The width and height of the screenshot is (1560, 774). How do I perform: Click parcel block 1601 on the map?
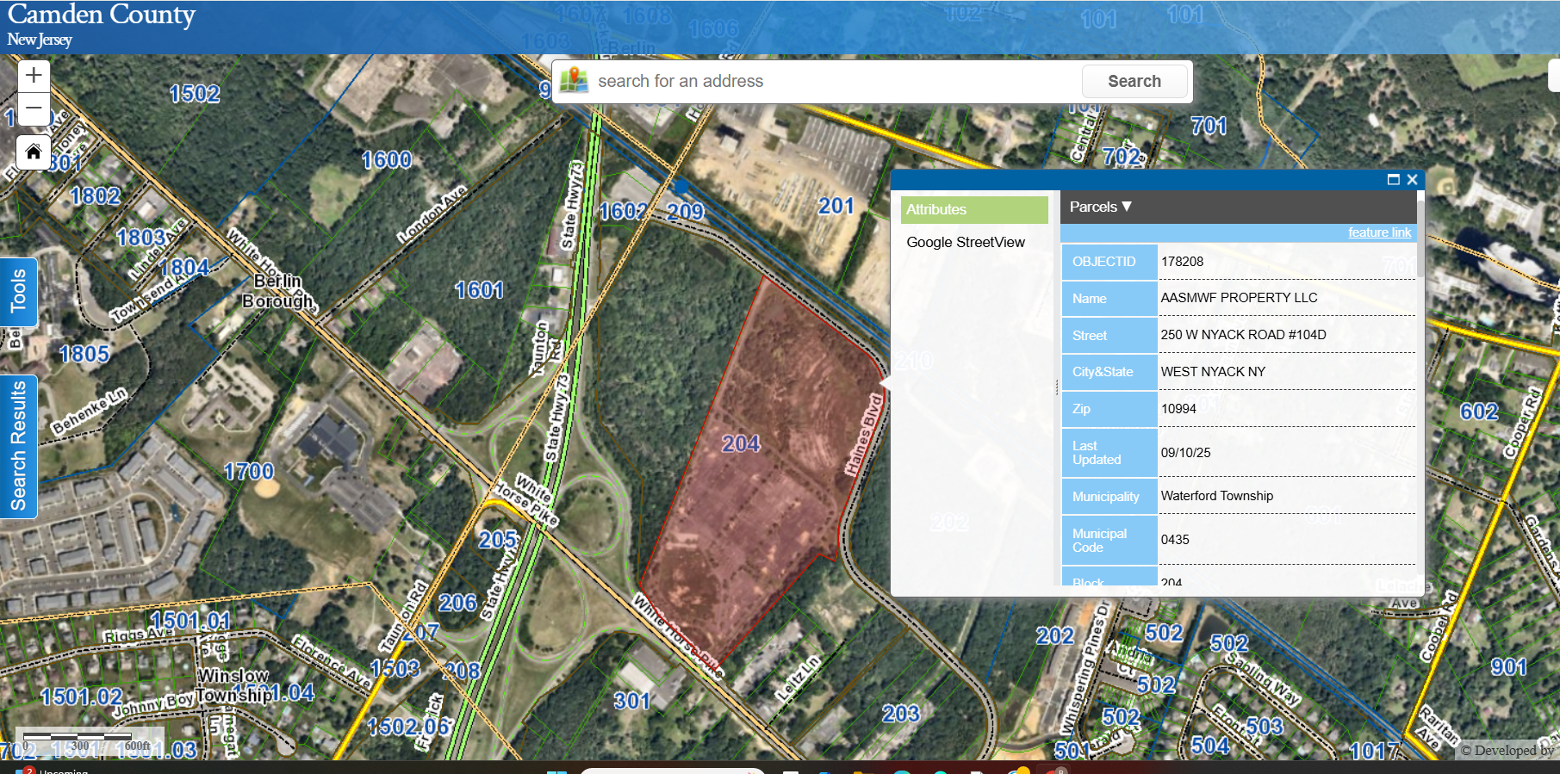[479, 290]
